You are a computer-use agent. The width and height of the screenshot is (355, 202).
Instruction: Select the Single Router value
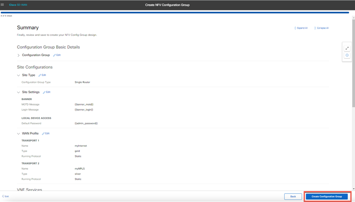(x=82, y=82)
